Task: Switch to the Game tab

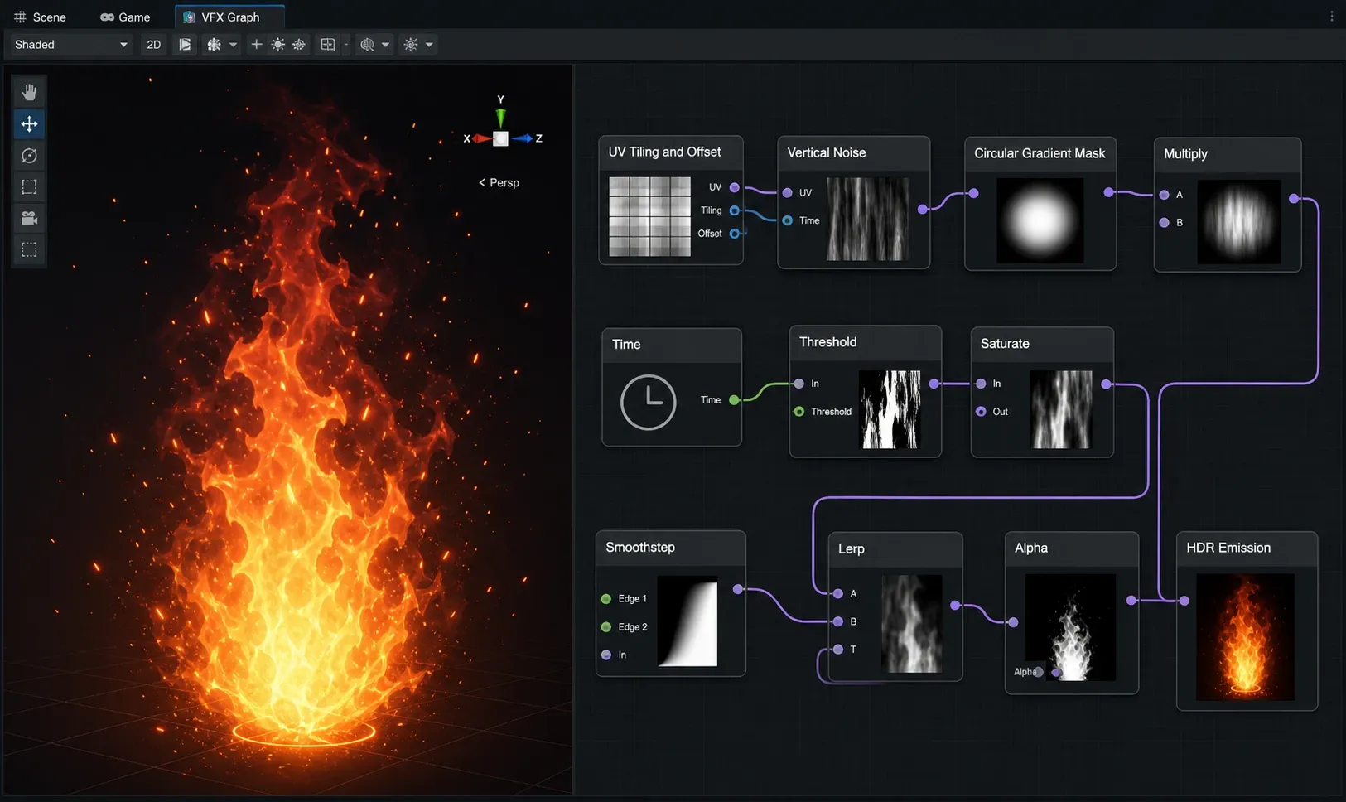Action: point(125,17)
